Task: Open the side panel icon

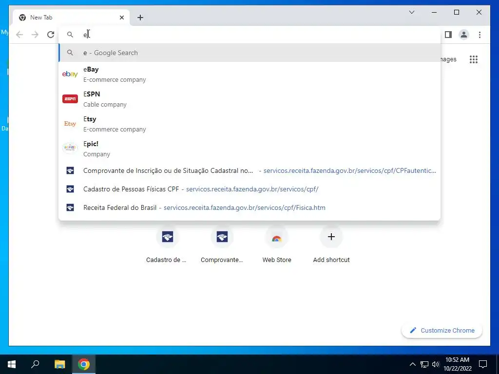Action: (x=448, y=35)
